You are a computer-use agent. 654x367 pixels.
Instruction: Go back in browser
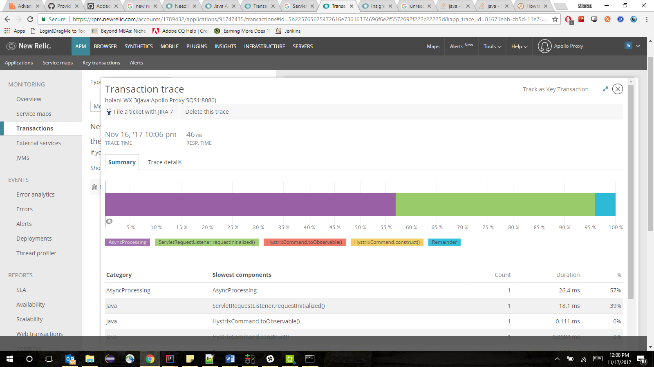tap(7, 19)
